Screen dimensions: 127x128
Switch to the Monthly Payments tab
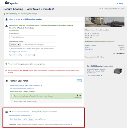pyautogui.click(x=41, y=119)
